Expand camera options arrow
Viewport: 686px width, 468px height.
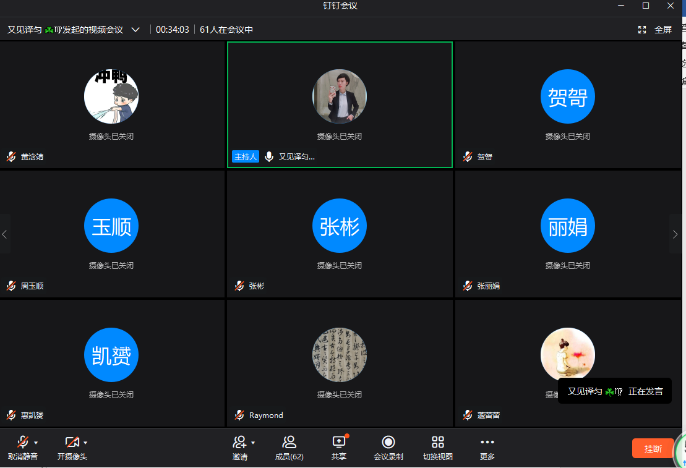[x=85, y=443]
